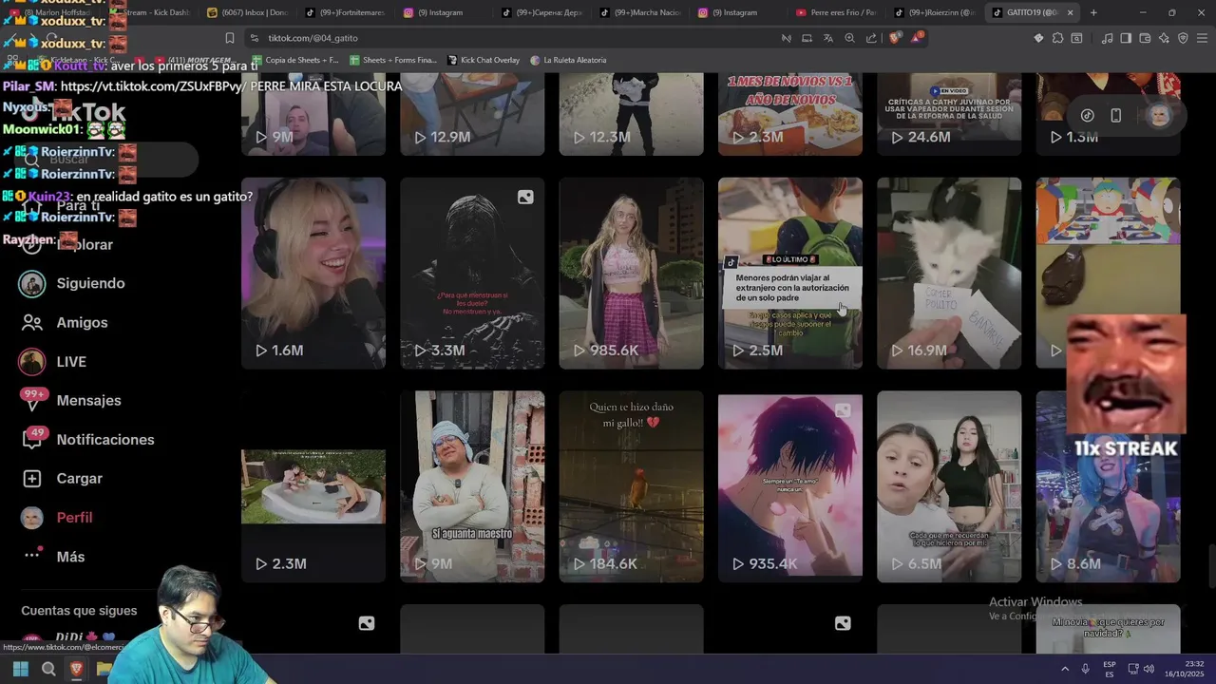The image size is (1216, 684).
Task: Open Windows taskbar search
Action: click(48, 669)
